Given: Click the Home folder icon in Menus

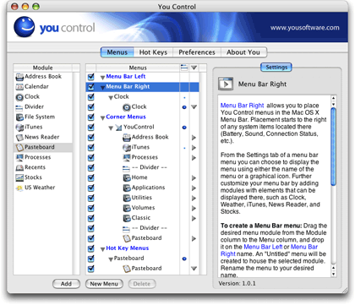Looking at the screenshot, I should click(x=127, y=177).
